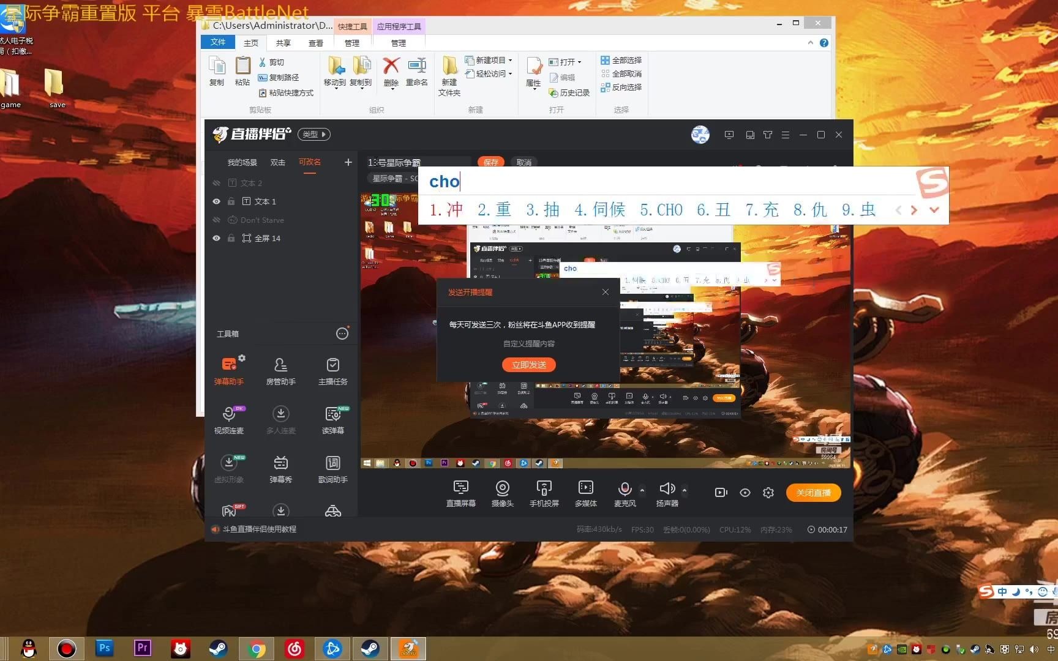Go to next IME candidates page arrow
This screenshot has height=661, width=1058.
coord(914,210)
